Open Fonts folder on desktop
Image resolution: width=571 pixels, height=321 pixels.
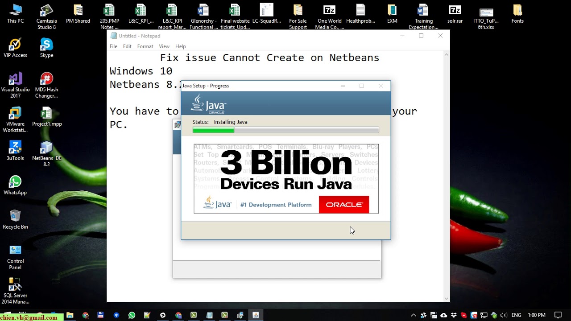(517, 14)
